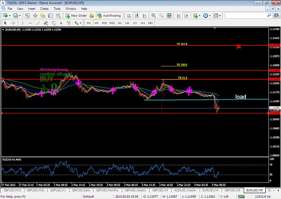Image resolution: width=281 pixels, height=199 pixels.
Task: Select the Equidistant Channel tool
Action: click(46, 23)
